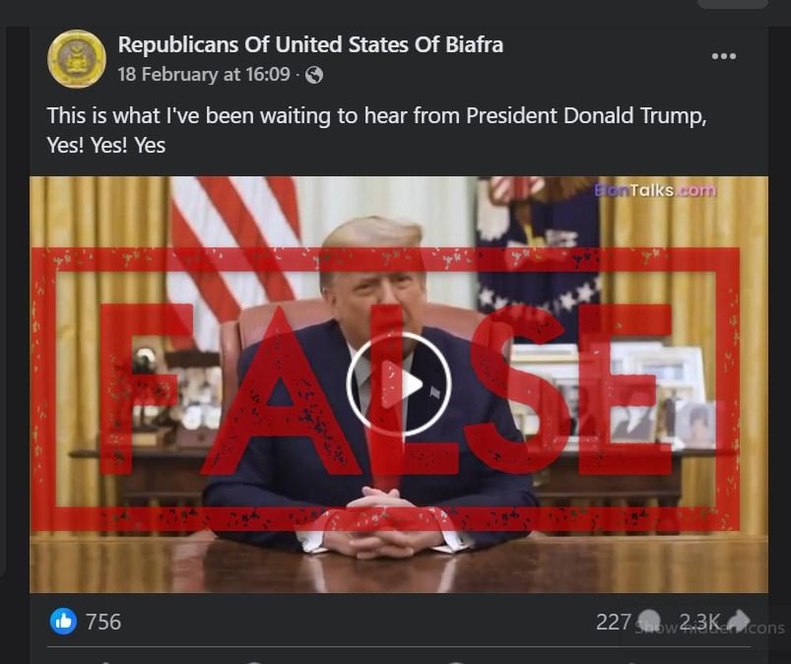Click the post caption text about Trump
Viewport: 791px width, 664px height.
pyautogui.click(x=377, y=130)
